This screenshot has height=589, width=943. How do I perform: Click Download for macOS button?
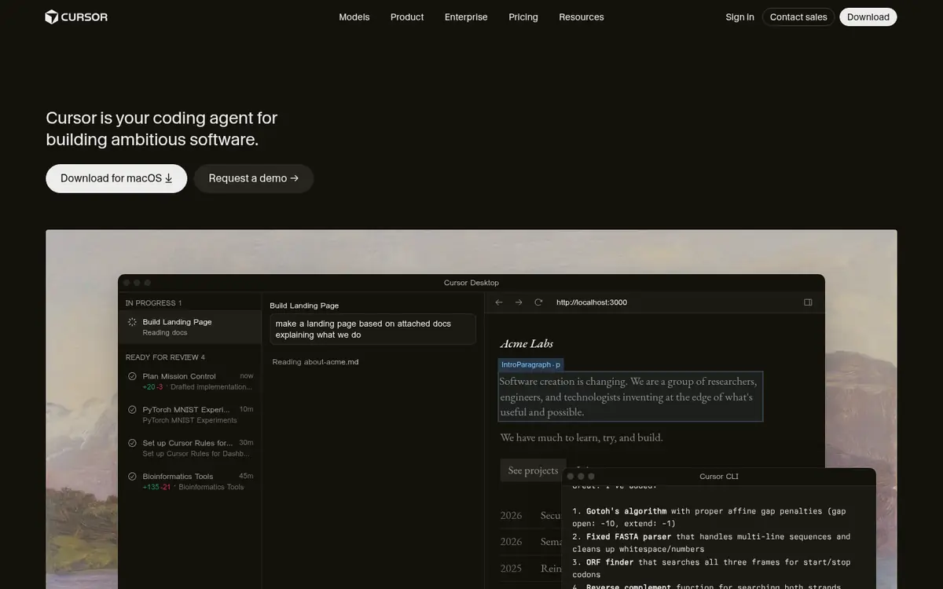click(116, 178)
